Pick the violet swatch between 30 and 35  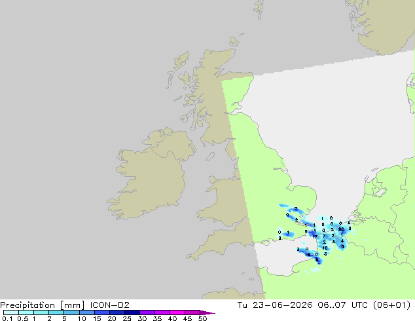tap(147, 312)
